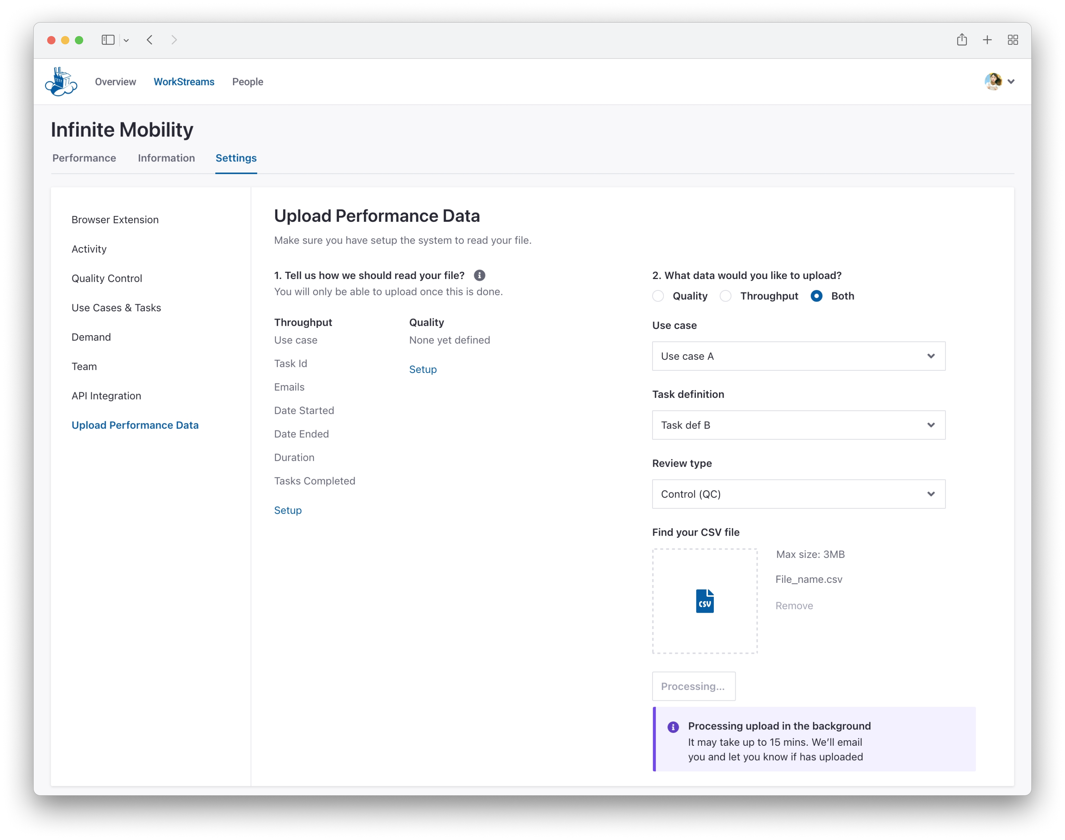
Task: Click the share icon in the toolbar
Action: click(962, 40)
